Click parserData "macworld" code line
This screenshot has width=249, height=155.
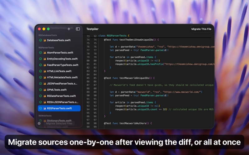[x=156, y=92]
